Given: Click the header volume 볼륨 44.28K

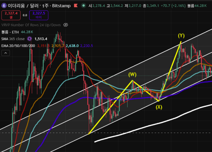Looking at the screenshot, I should [x=197, y=6].
